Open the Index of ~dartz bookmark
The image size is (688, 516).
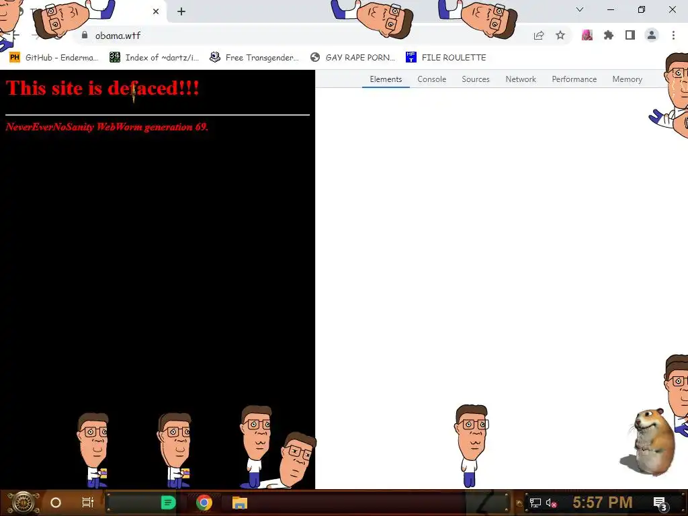coord(154,58)
